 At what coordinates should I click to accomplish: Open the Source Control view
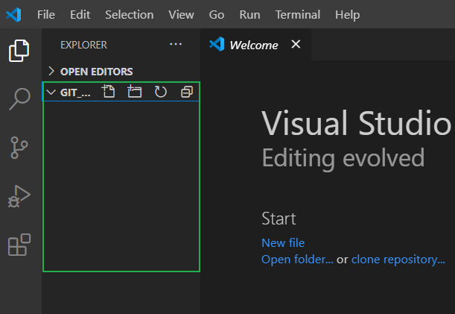click(19, 148)
